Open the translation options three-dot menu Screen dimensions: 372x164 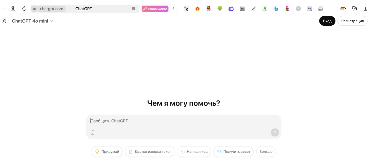[174, 9]
